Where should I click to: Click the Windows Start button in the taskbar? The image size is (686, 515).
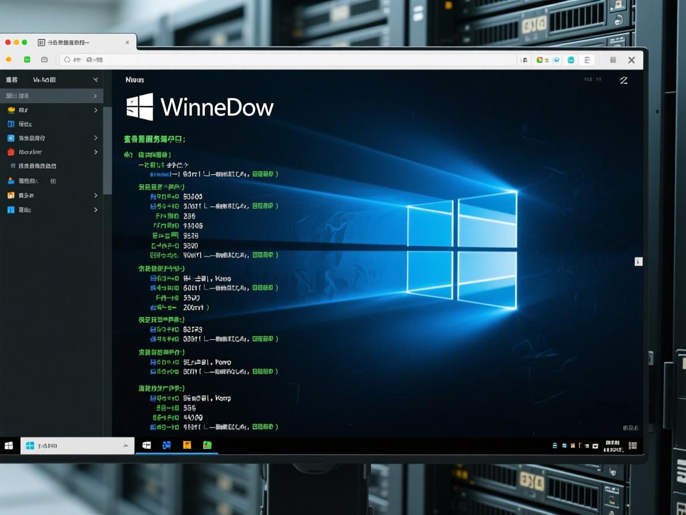[x=9, y=445]
